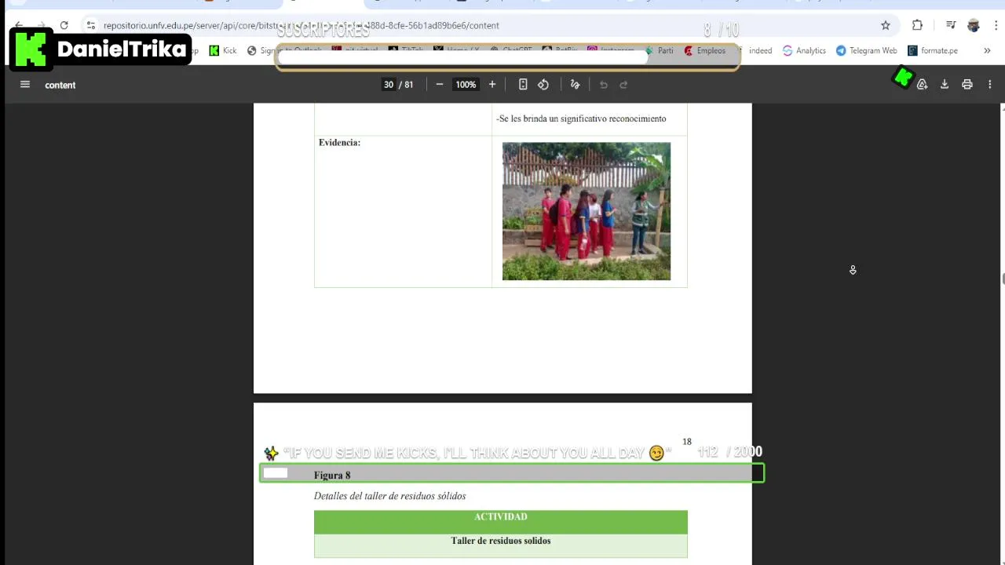Click the redo arrow in PDF toolbar

tap(624, 85)
